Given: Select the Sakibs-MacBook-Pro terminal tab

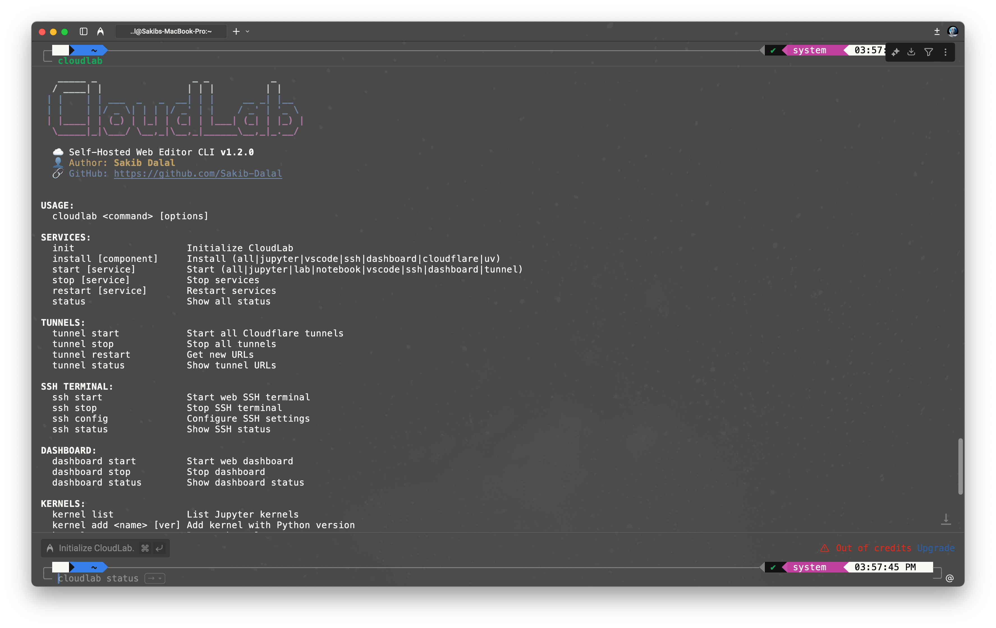Looking at the screenshot, I should [171, 31].
